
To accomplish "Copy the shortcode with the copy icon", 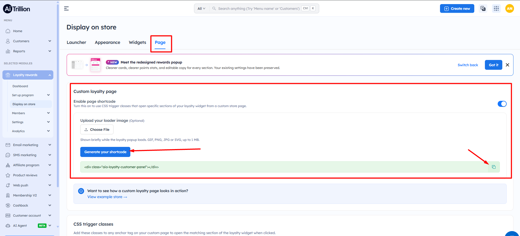I will (x=494, y=167).
